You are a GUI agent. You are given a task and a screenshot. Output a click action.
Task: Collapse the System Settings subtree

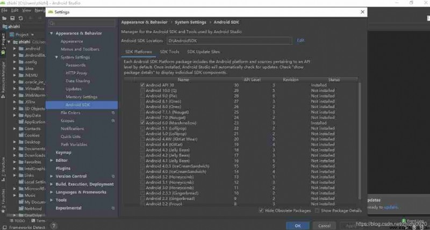pyautogui.click(x=56, y=57)
